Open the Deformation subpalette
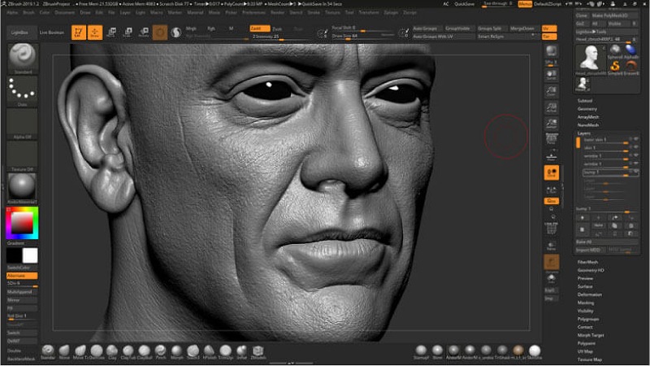Viewport: 650px width, 366px height. coord(588,294)
